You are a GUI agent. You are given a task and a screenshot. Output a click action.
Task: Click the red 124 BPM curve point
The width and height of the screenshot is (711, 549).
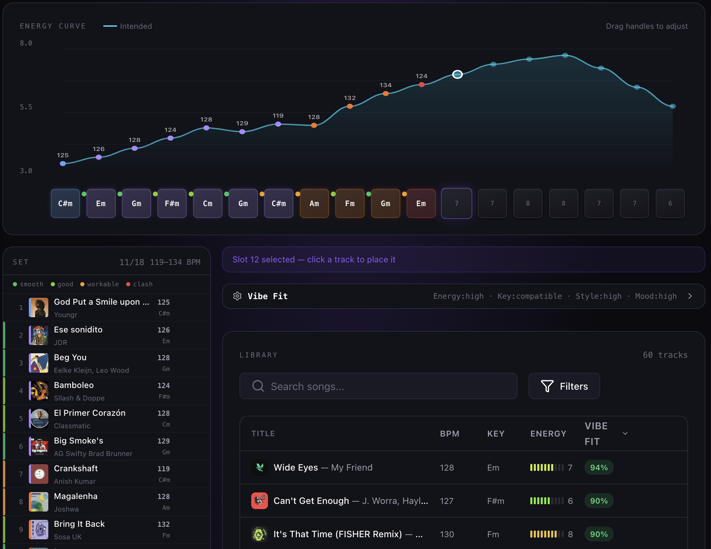[x=422, y=85]
